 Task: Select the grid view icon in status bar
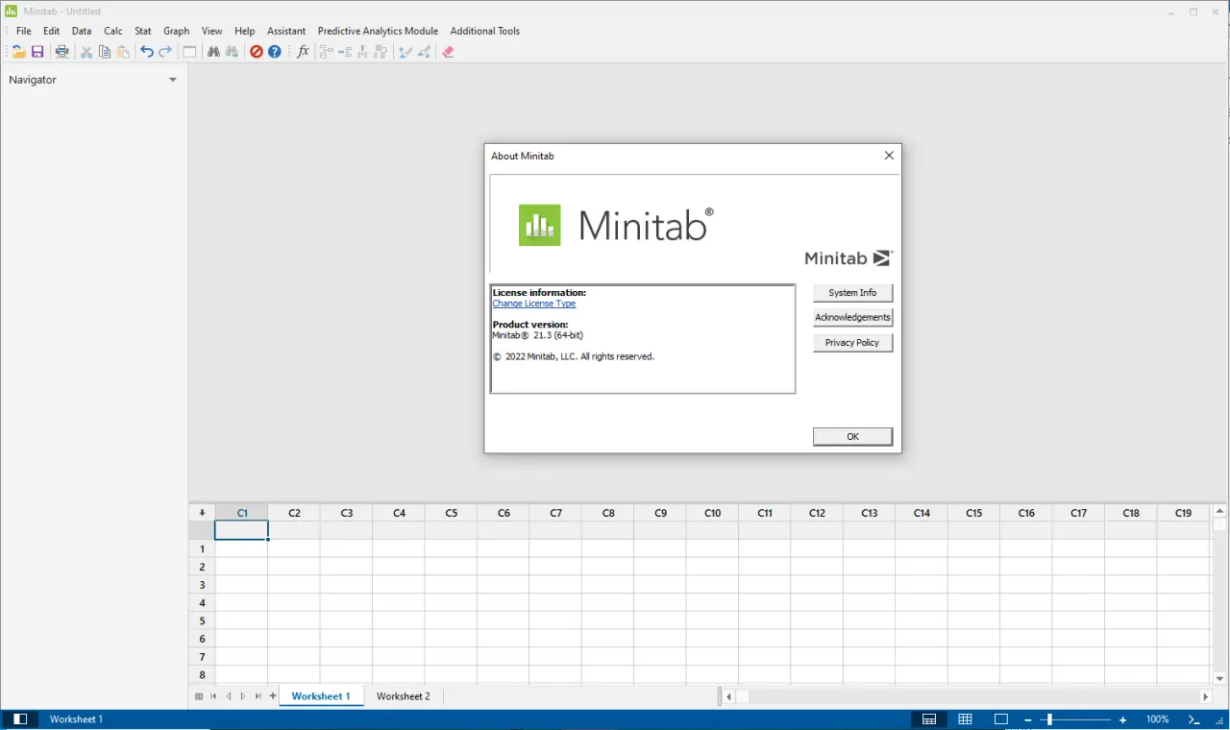(x=965, y=719)
